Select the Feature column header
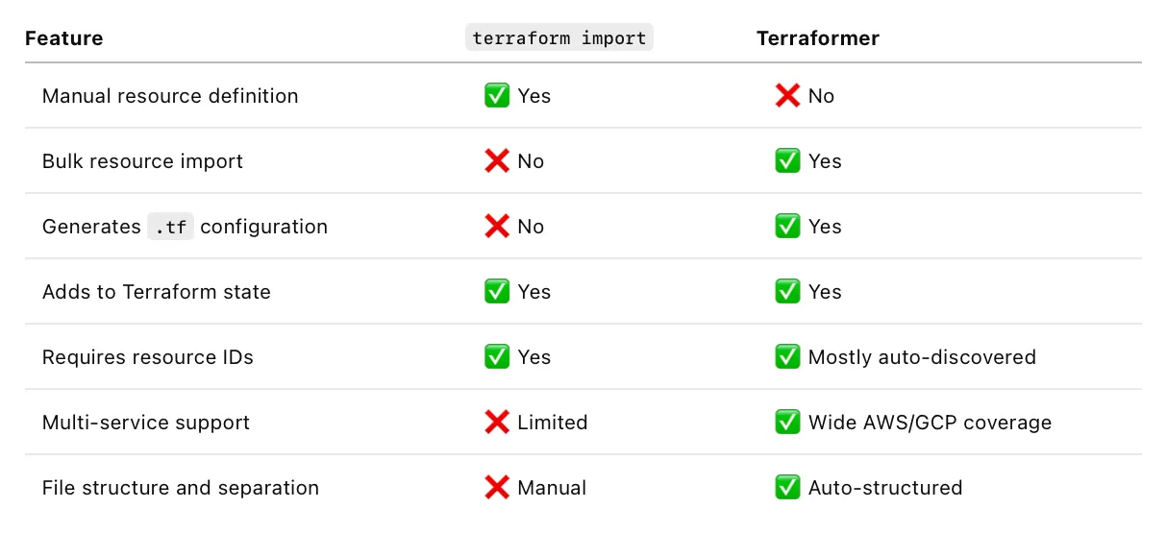The width and height of the screenshot is (1167, 557). pos(63,38)
